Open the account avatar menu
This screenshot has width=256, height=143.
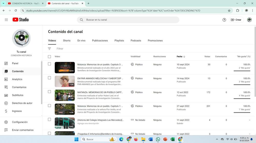click(249, 20)
